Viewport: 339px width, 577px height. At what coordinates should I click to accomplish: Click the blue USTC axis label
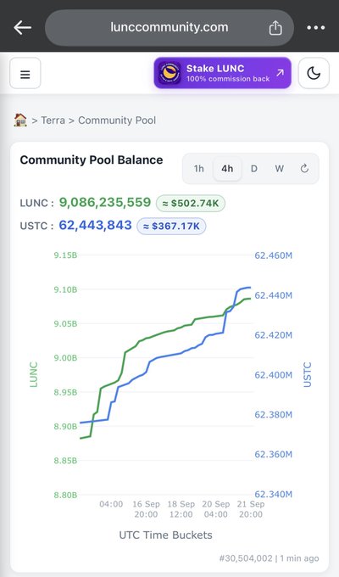coord(308,374)
